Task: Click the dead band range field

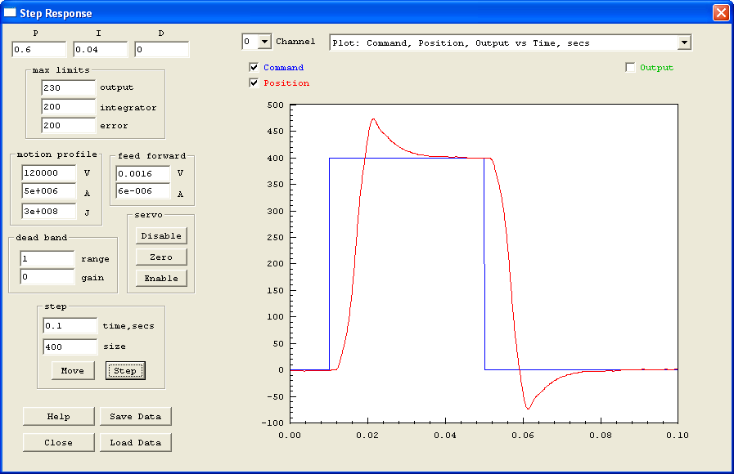Action: click(47, 259)
